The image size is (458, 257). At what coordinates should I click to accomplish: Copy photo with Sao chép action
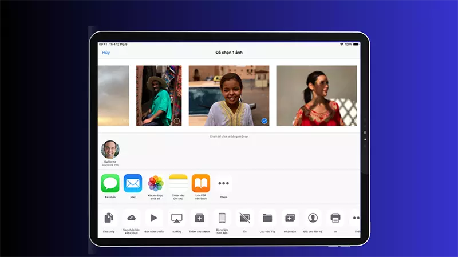109,218
